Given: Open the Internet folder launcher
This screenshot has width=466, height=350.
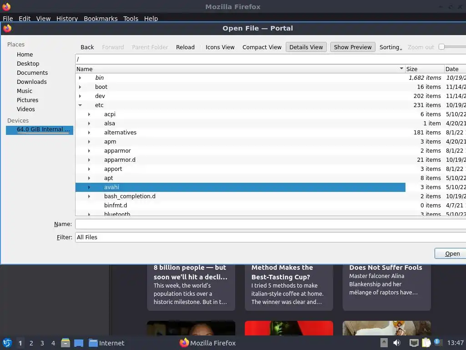Looking at the screenshot, I should 106,343.
